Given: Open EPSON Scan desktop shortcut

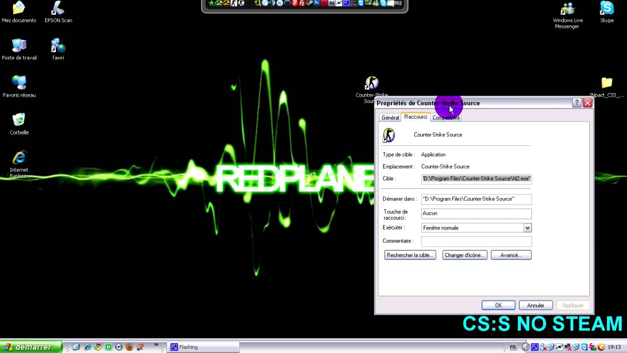Looking at the screenshot, I should click(x=58, y=12).
